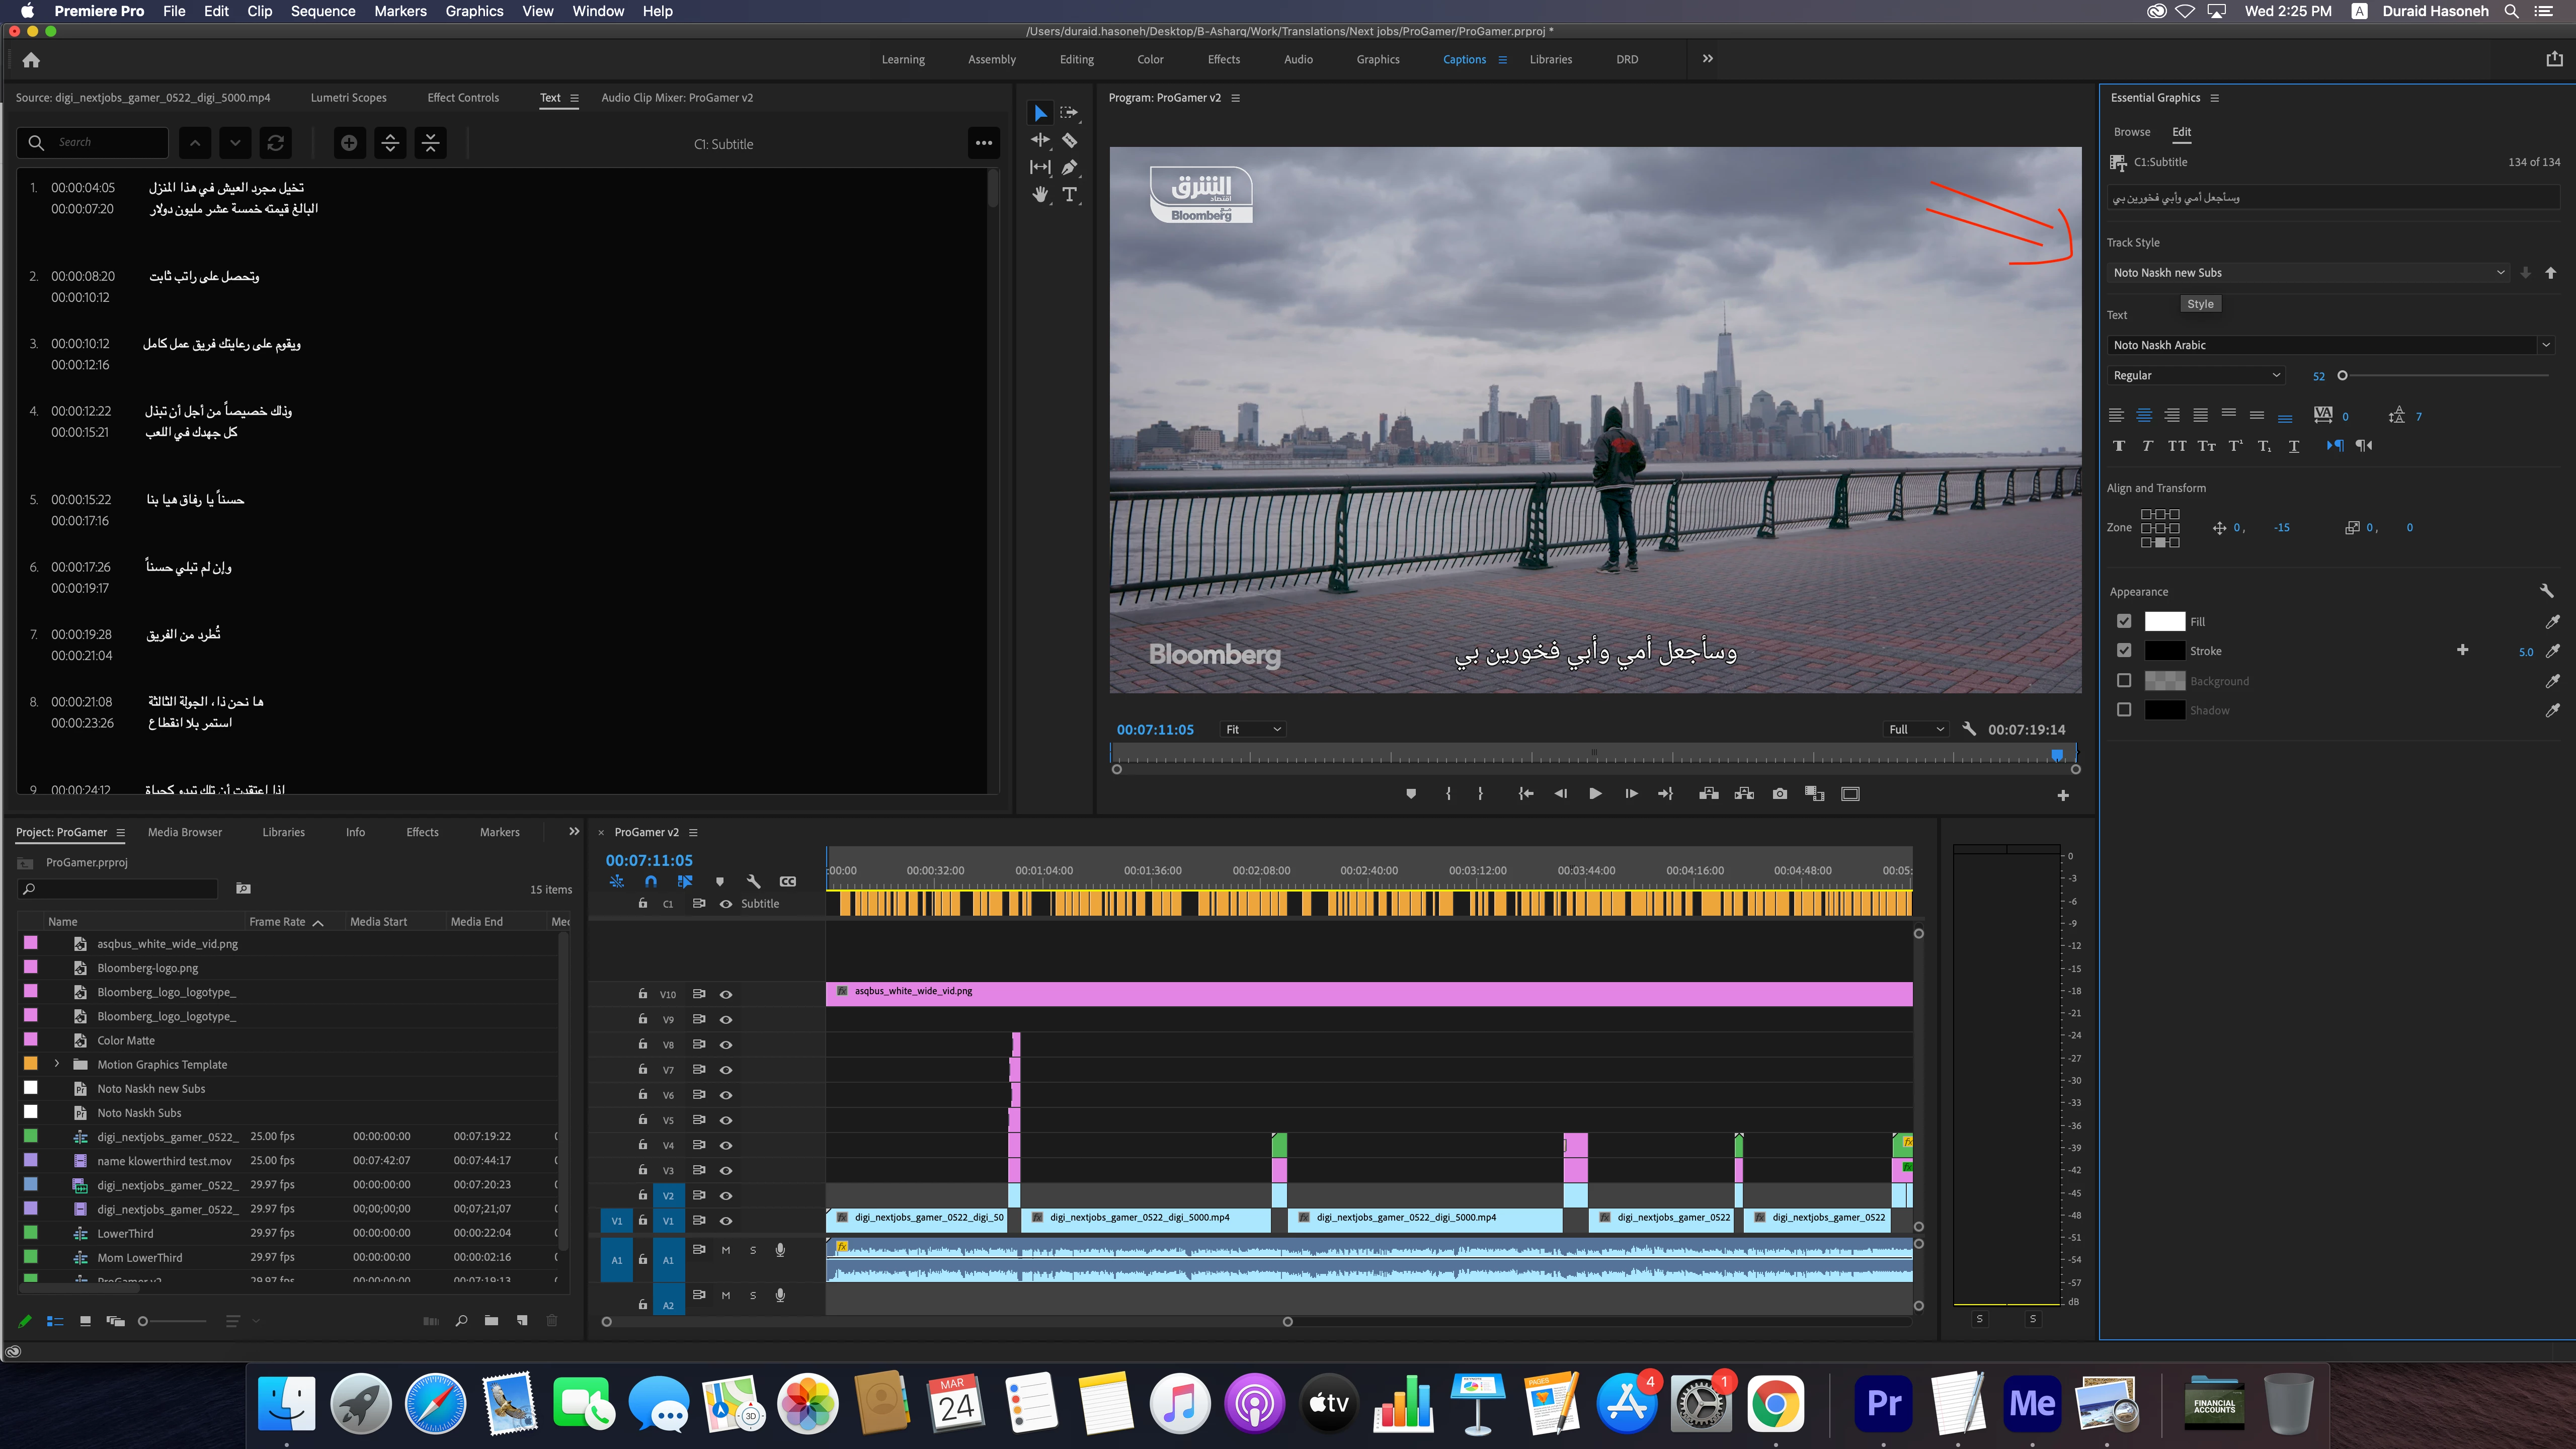Enable the Background appearance checkbox
Viewport: 2576px width, 1449px height.
click(x=2124, y=681)
